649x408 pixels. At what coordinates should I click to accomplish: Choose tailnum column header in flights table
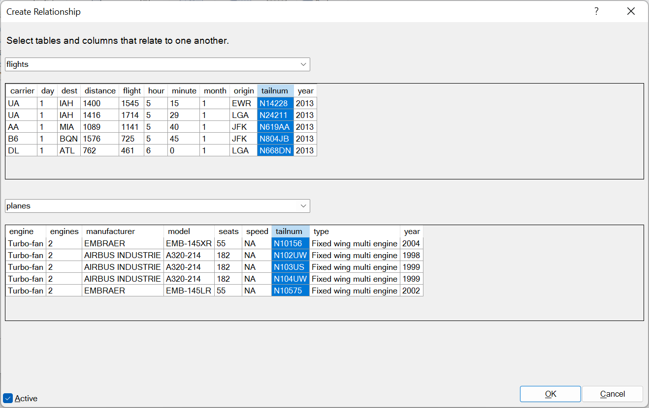click(275, 91)
